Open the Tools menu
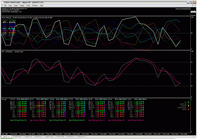Screen dimensions: 197x139 (28, 6)
